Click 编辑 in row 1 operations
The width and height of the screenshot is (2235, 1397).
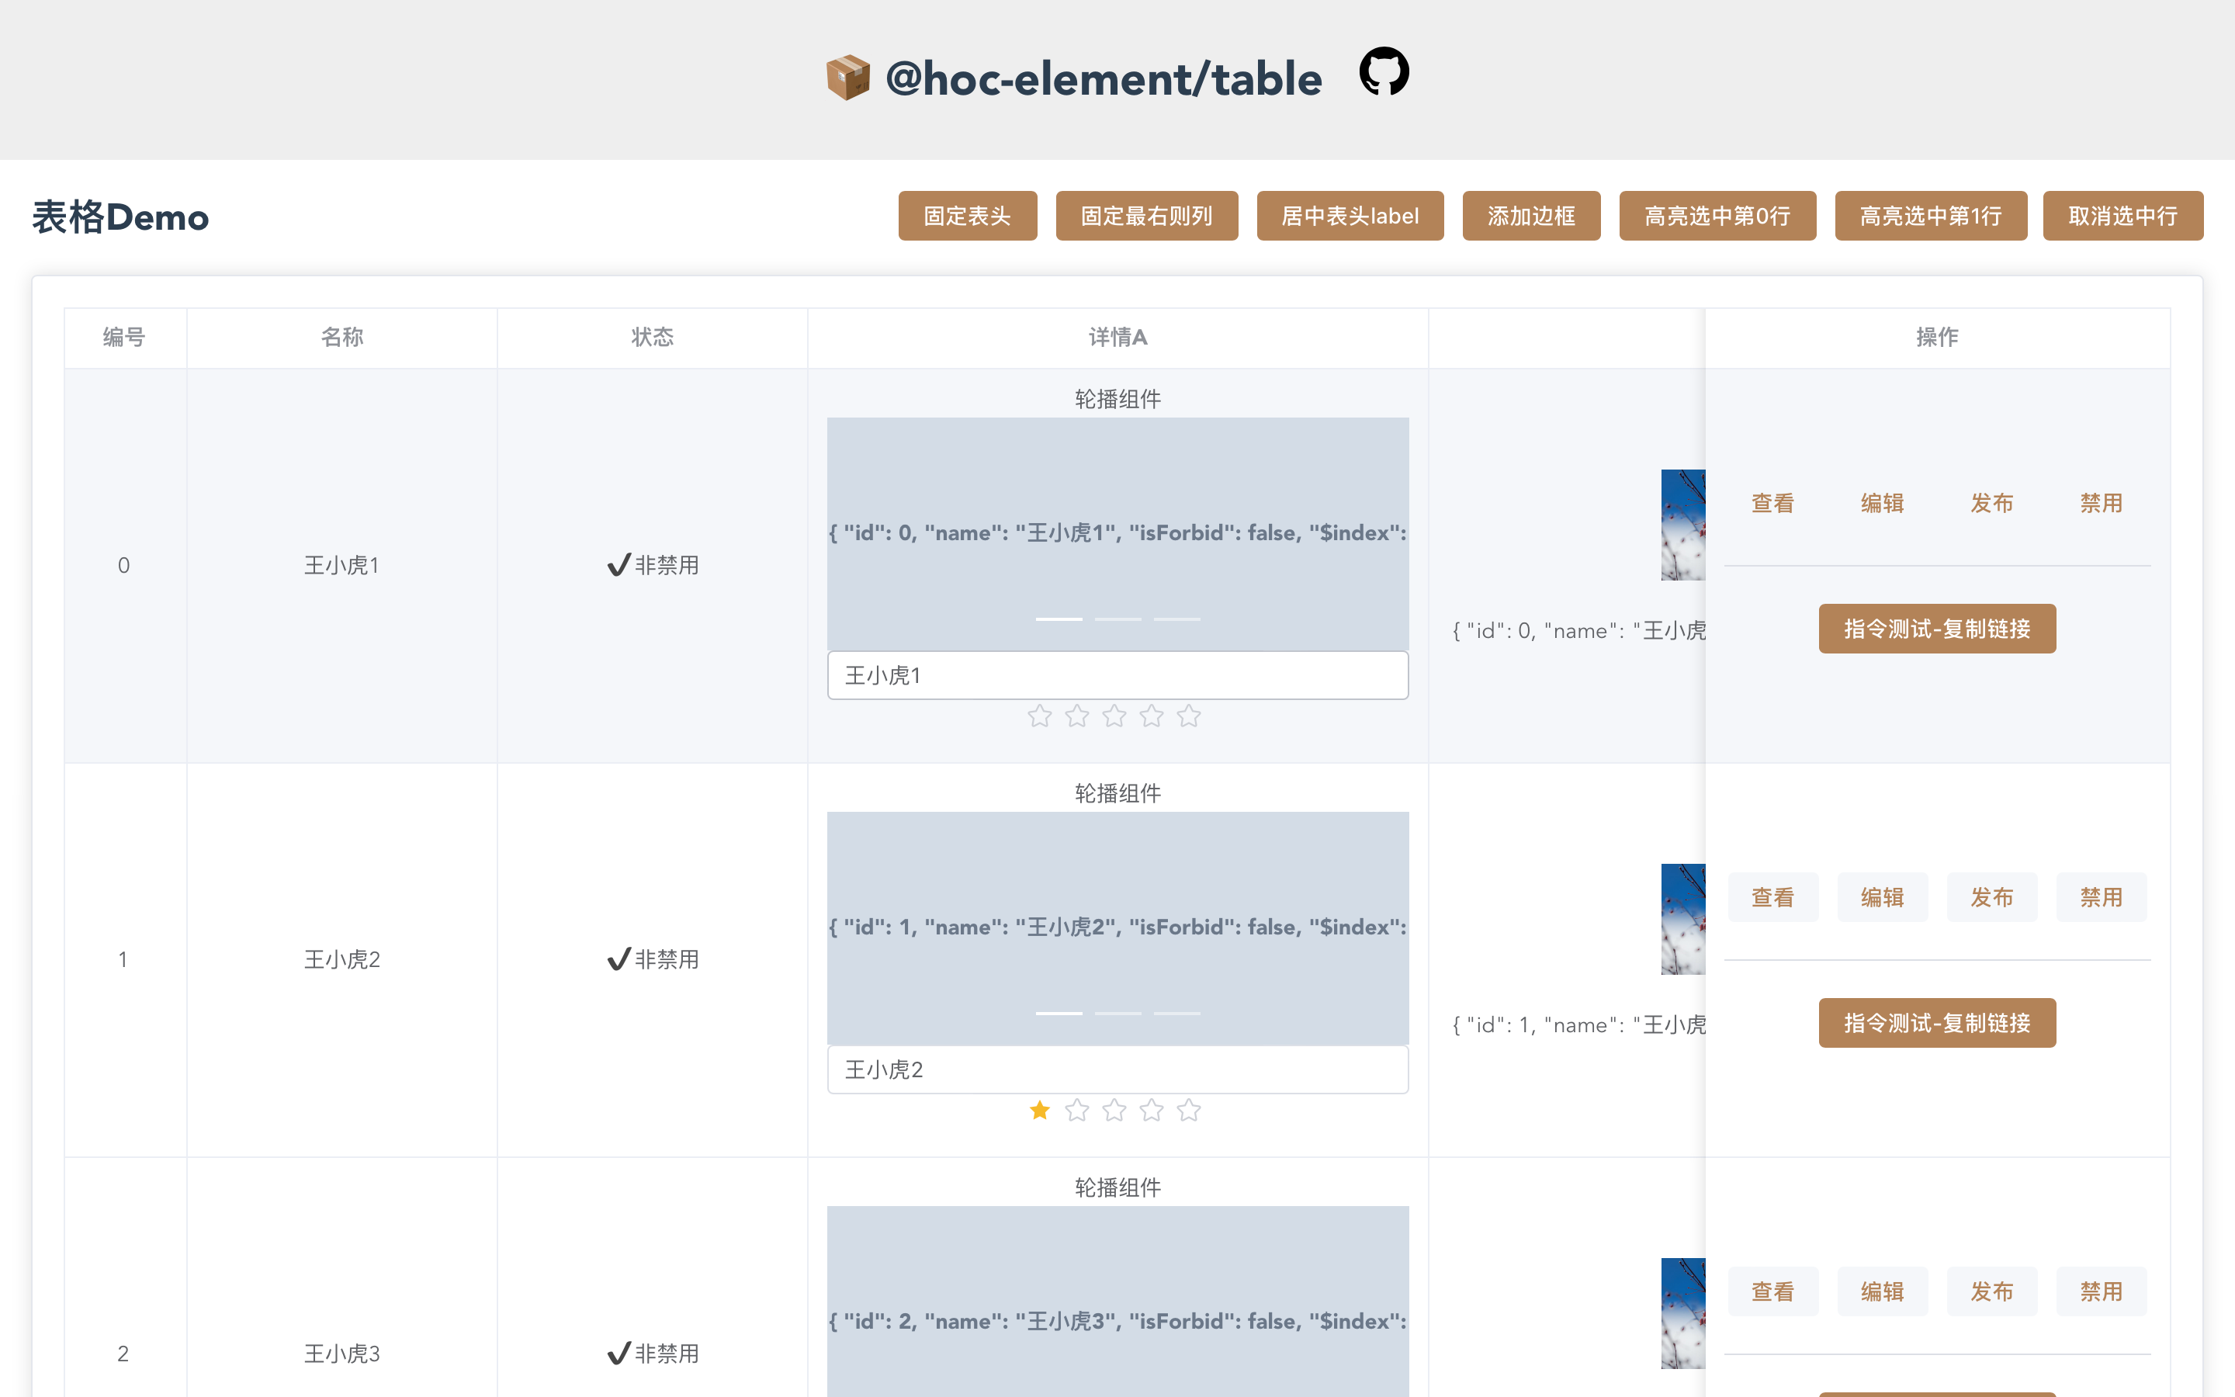pos(1882,897)
